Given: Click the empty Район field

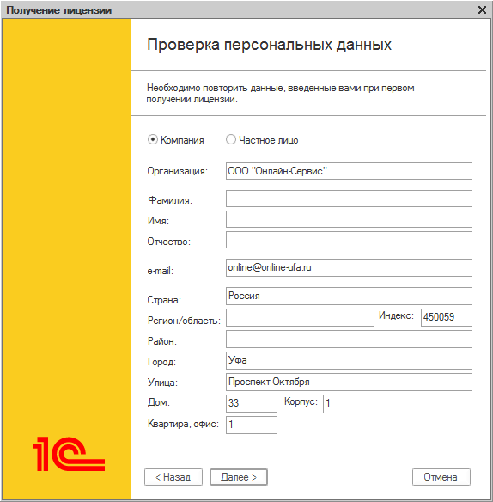Looking at the screenshot, I should (x=349, y=340).
